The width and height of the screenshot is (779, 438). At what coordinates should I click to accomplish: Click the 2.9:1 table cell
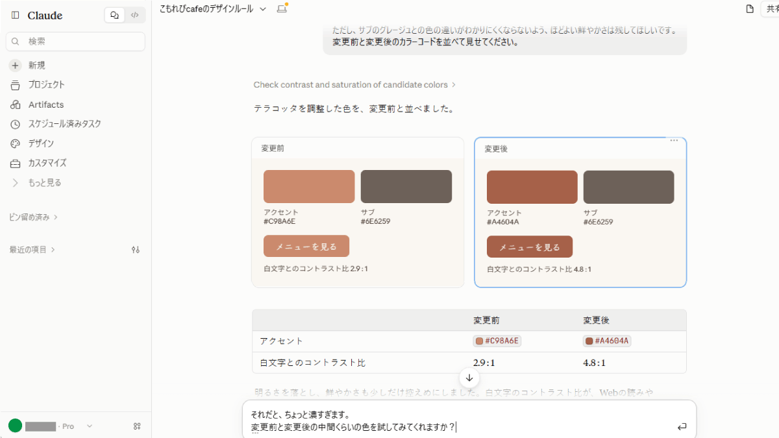coord(484,363)
